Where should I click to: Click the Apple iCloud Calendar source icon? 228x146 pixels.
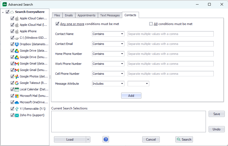point(17,18)
